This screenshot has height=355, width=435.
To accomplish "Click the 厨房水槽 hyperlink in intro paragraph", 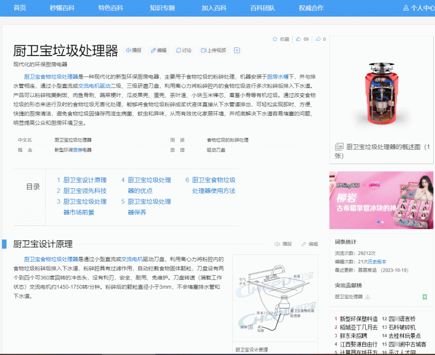I will [277, 77].
